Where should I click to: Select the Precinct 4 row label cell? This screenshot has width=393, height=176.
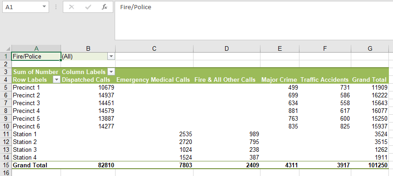pos(36,111)
